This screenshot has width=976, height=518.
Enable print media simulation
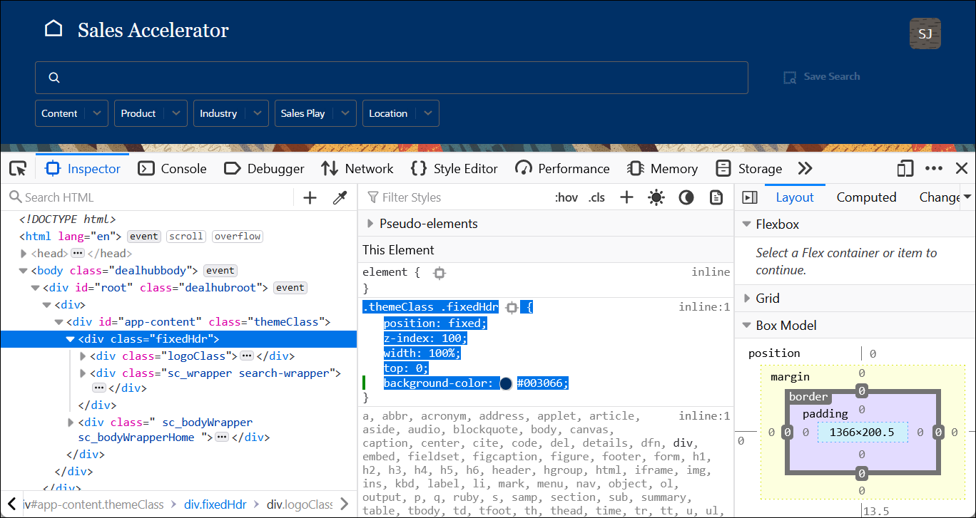[x=716, y=197]
